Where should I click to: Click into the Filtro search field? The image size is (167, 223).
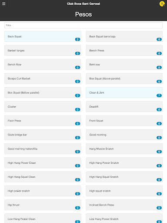(83, 25)
